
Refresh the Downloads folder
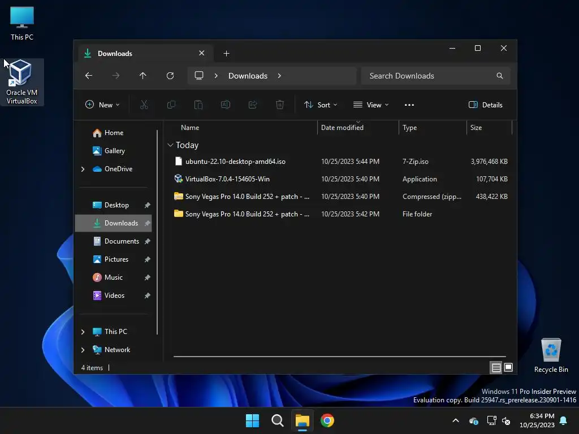[x=170, y=76]
